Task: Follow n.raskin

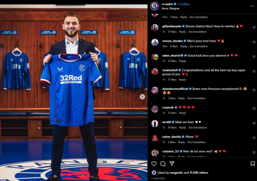Action: pos(185,4)
